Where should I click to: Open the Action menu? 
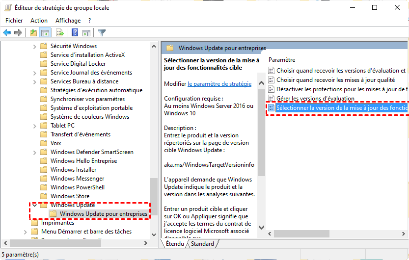coord(39,21)
